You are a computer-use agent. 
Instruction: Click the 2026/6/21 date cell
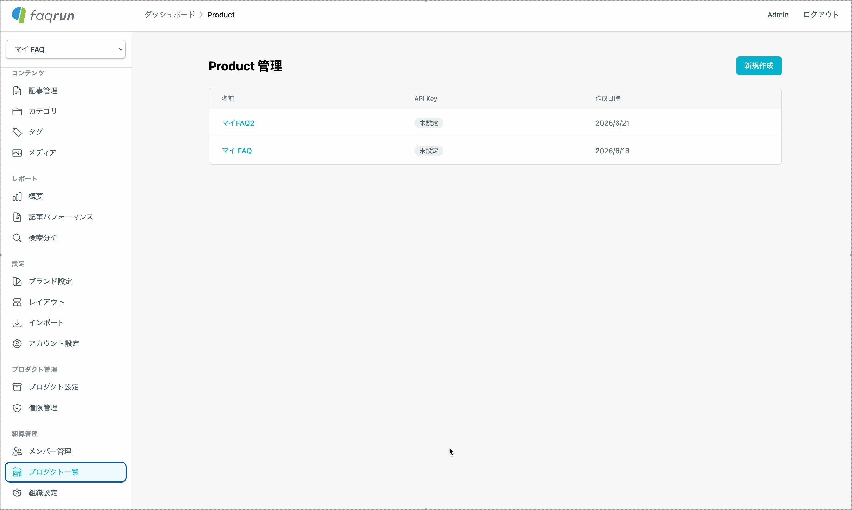point(612,123)
